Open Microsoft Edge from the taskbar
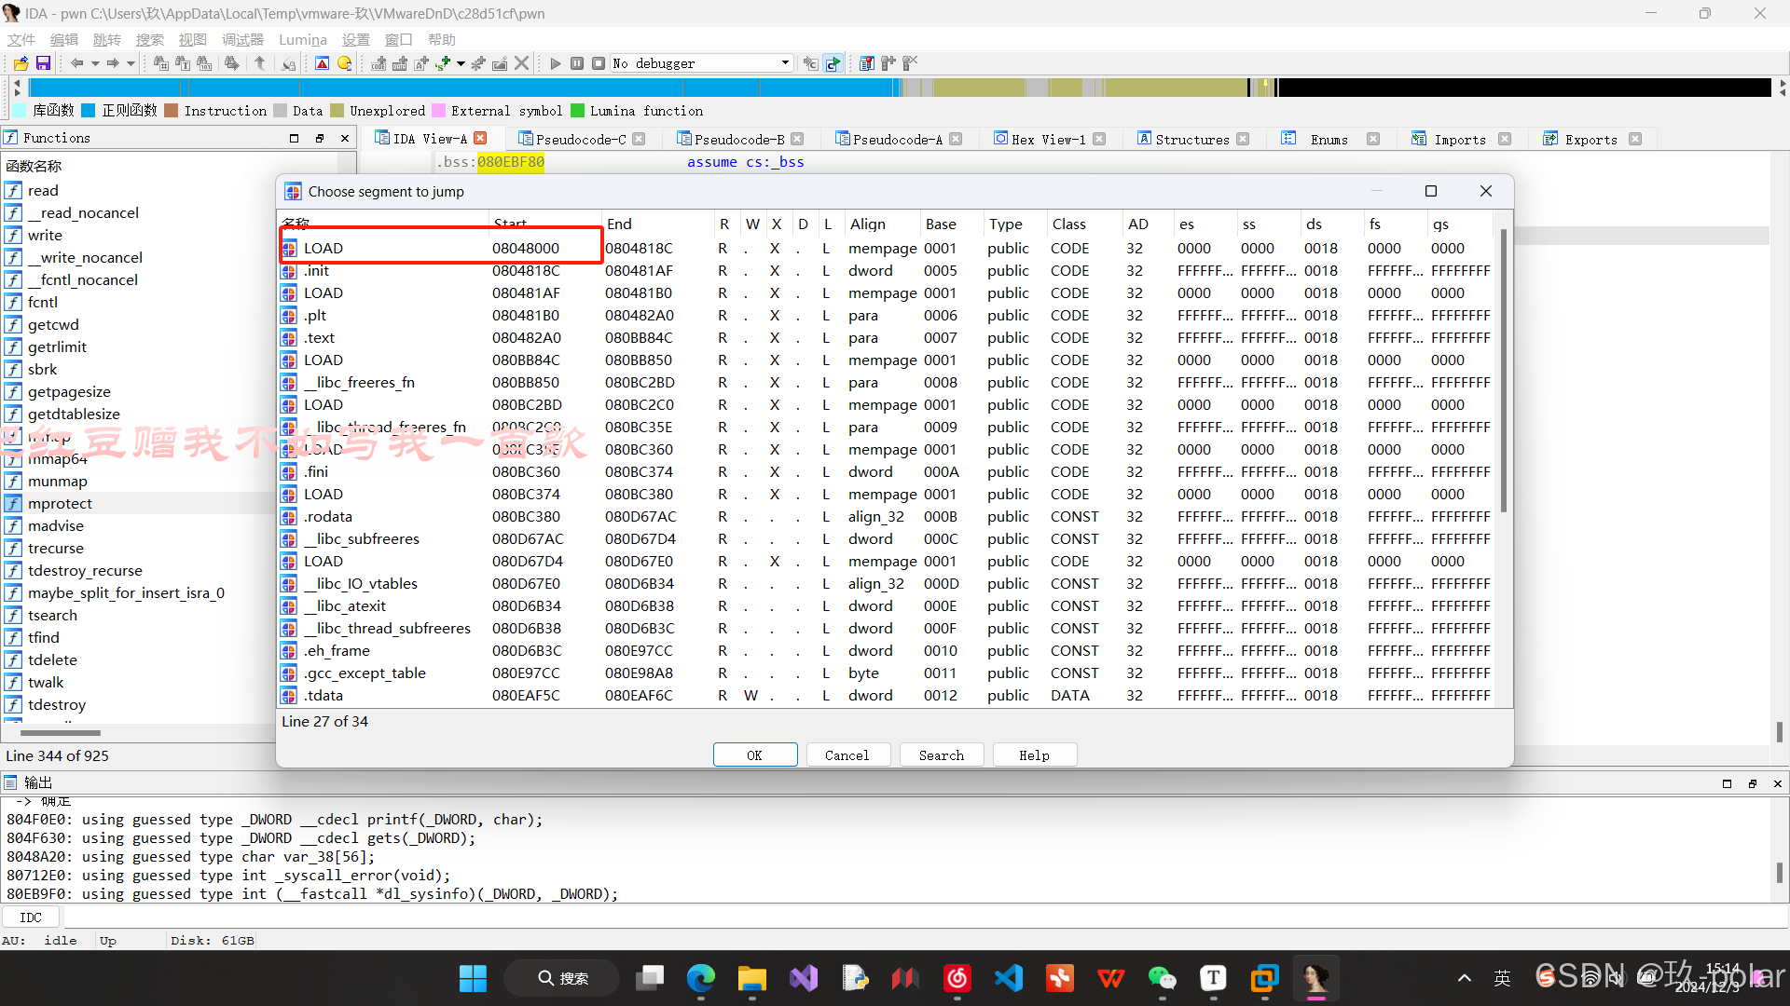The width and height of the screenshot is (1790, 1006). 700,978
